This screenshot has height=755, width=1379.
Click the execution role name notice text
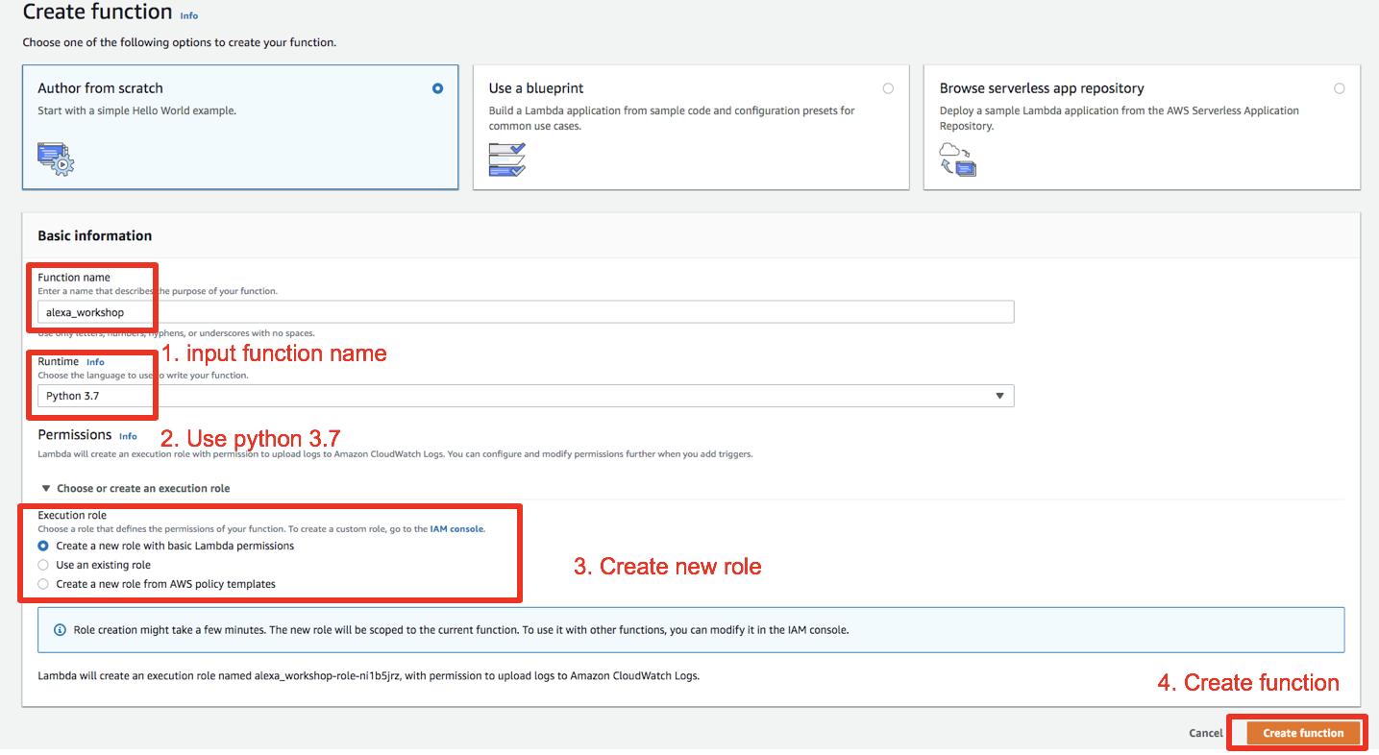tap(369, 676)
